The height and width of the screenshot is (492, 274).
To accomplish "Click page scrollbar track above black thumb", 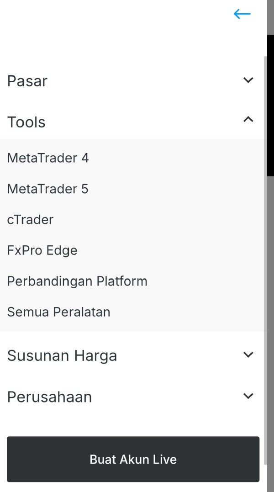I will coord(270,16).
